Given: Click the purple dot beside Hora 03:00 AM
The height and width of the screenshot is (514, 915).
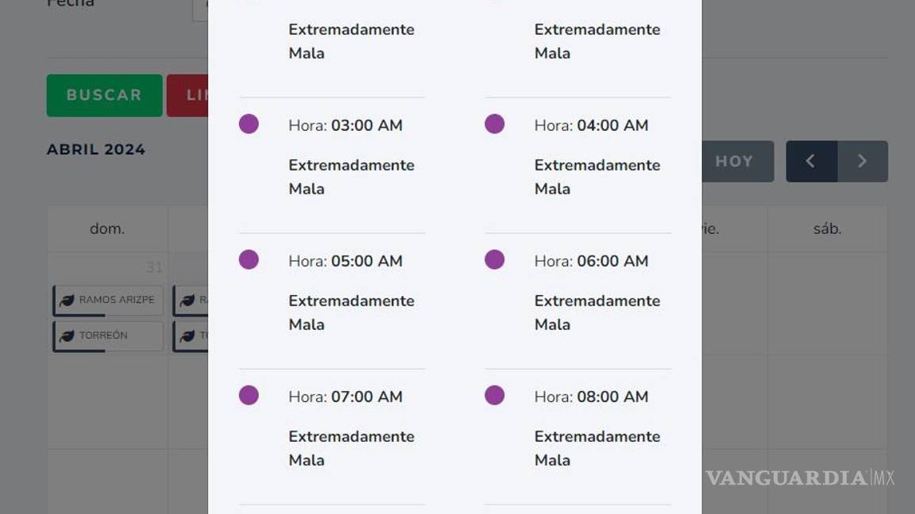Looking at the screenshot, I should (249, 124).
